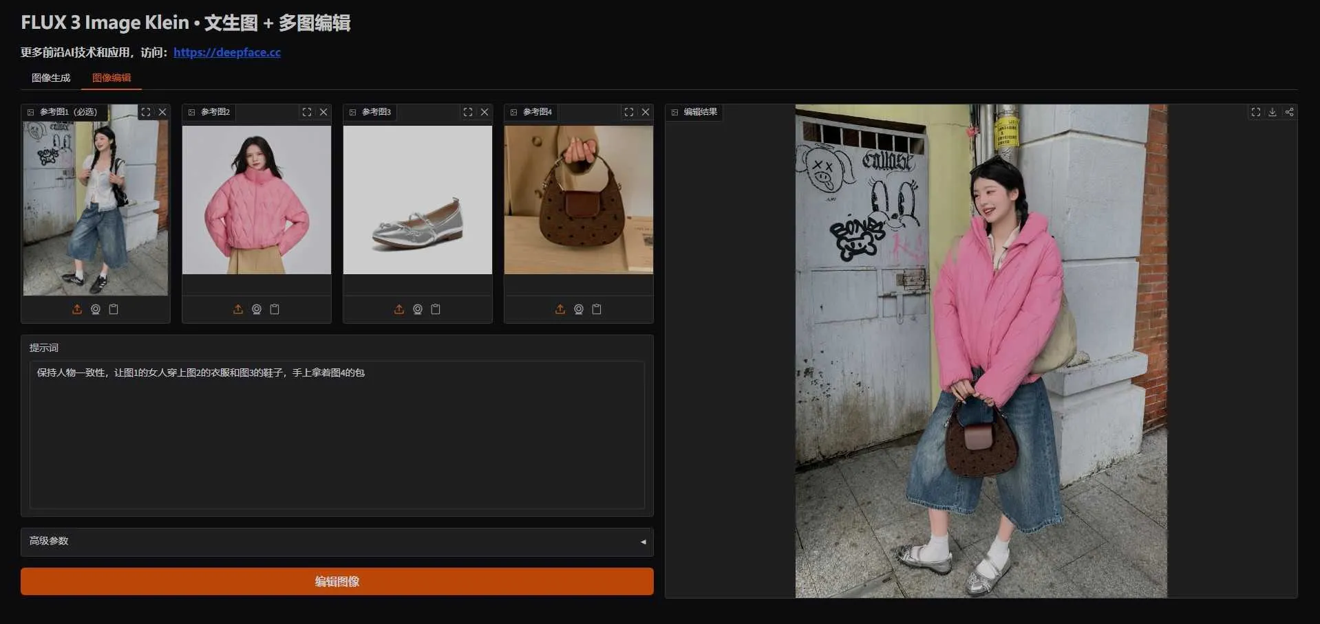Image resolution: width=1320 pixels, height=624 pixels.
Task: View 编辑结果 image in fullscreen
Action: point(1256,112)
